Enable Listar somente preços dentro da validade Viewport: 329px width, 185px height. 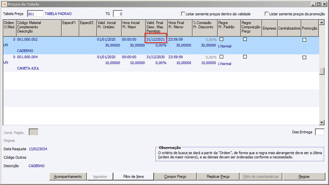click(x=183, y=14)
